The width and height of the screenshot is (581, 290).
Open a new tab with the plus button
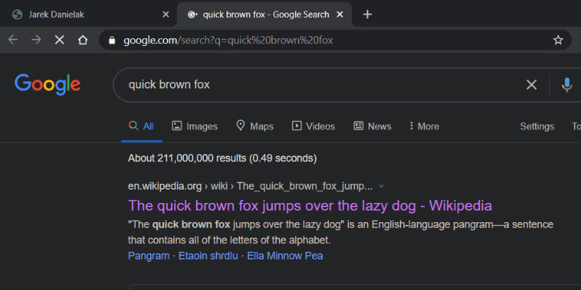click(x=367, y=14)
